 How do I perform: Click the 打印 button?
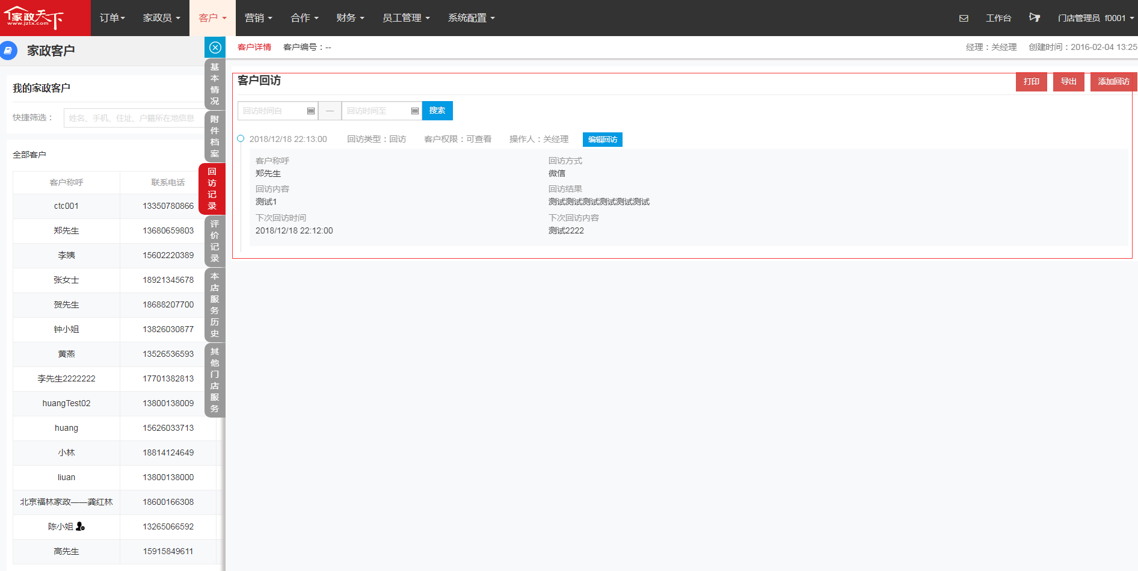click(x=1032, y=82)
